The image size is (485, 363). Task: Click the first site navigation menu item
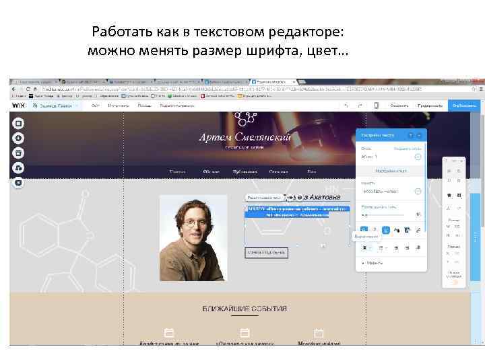(178, 171)
